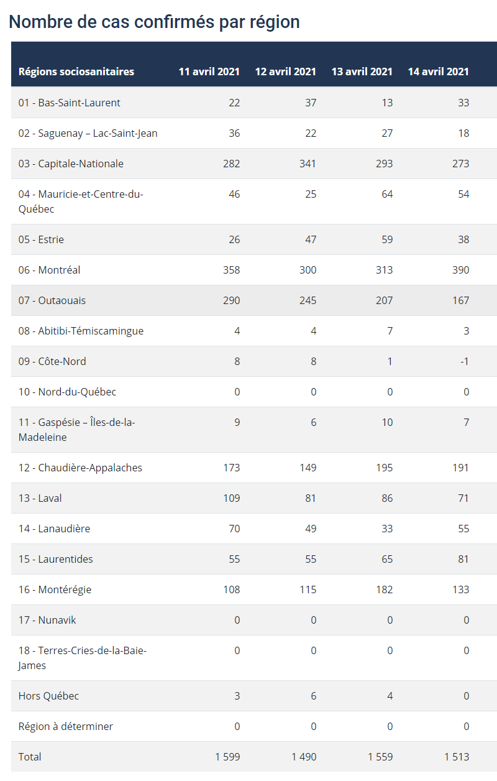Click the -1 value in Côte-Nord row
Screen dimensions: 497x781
coord(464,361)
